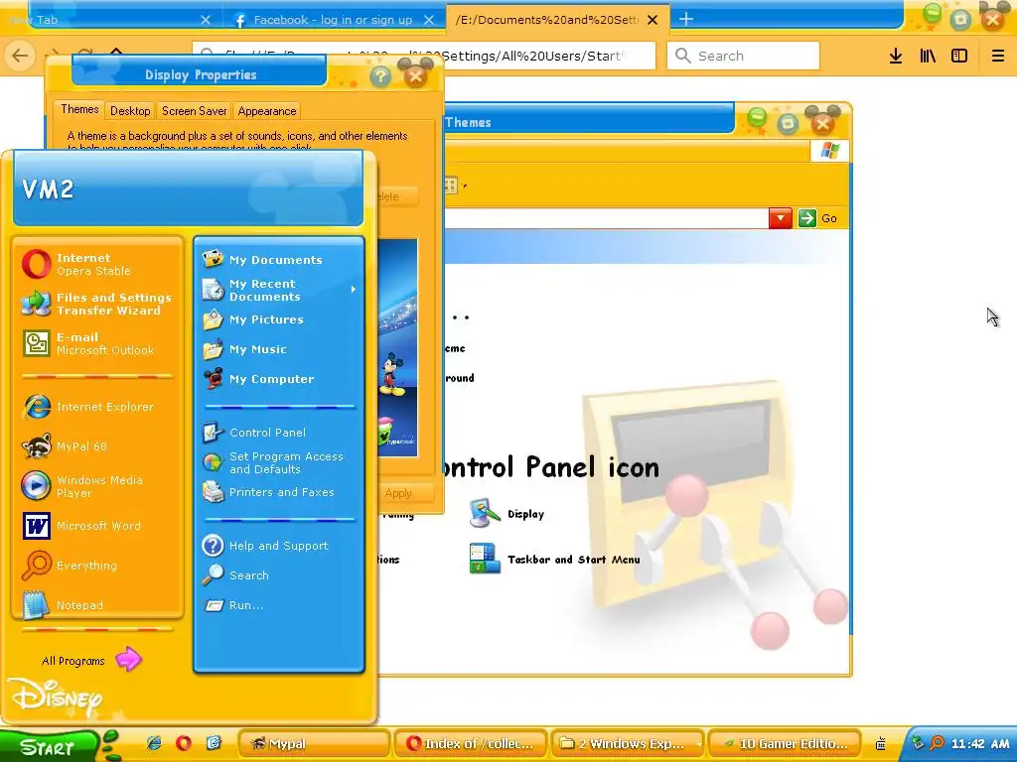Screen dimensions: 1017x762
Task: Open Opera Stable Internet entry
Action: (x=97, y=264)
